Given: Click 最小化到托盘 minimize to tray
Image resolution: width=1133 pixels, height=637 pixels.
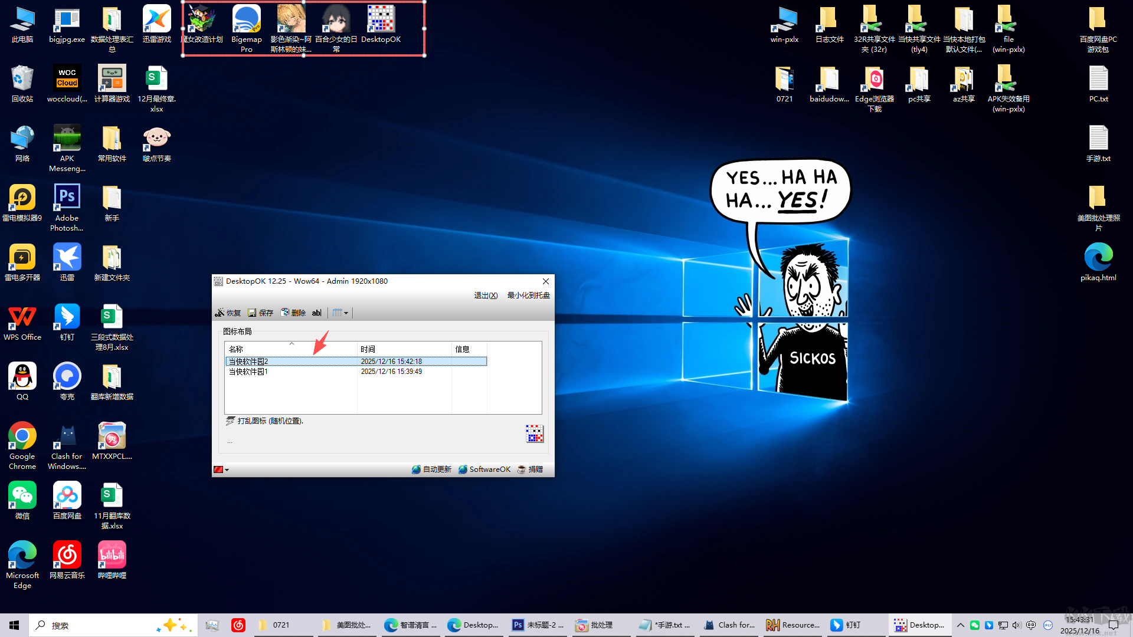Looking at the screenshot, I should (528, 295).
